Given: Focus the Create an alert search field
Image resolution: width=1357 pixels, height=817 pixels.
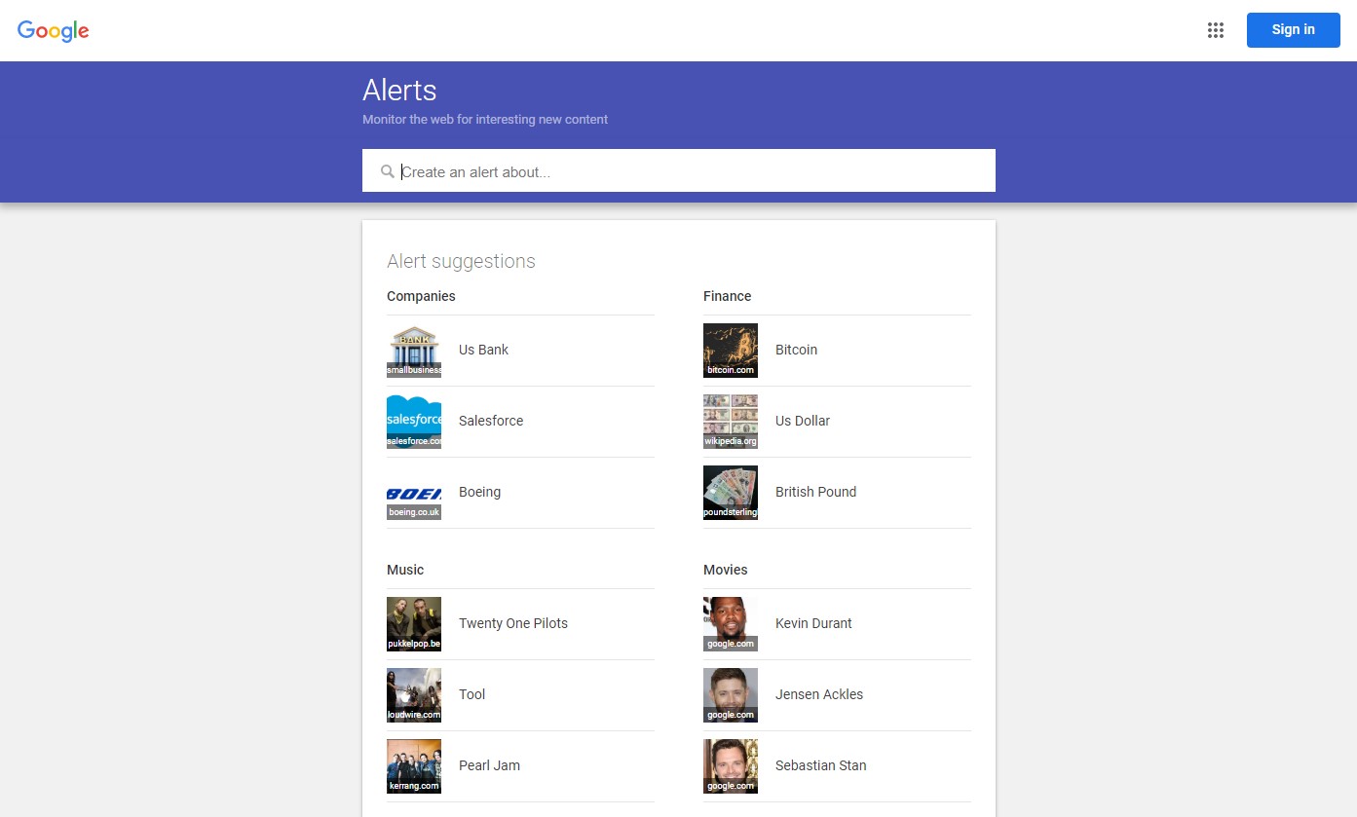Looking at the screenshot, I should click(679, 170).
